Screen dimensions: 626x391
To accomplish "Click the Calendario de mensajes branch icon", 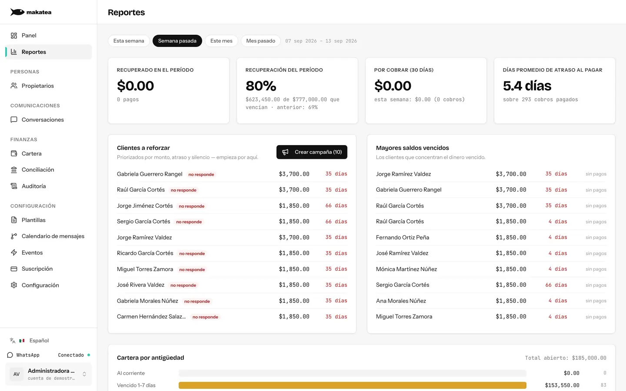I will (x=14, y=236).
